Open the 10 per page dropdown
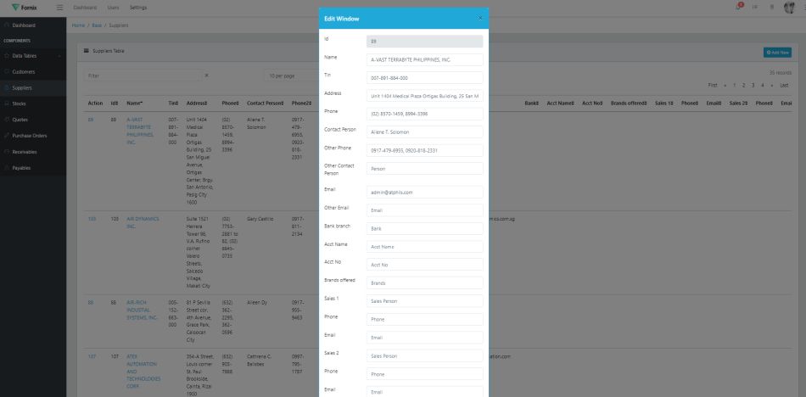Viewport: 806px width, 397px height. [x=288, y=75]
